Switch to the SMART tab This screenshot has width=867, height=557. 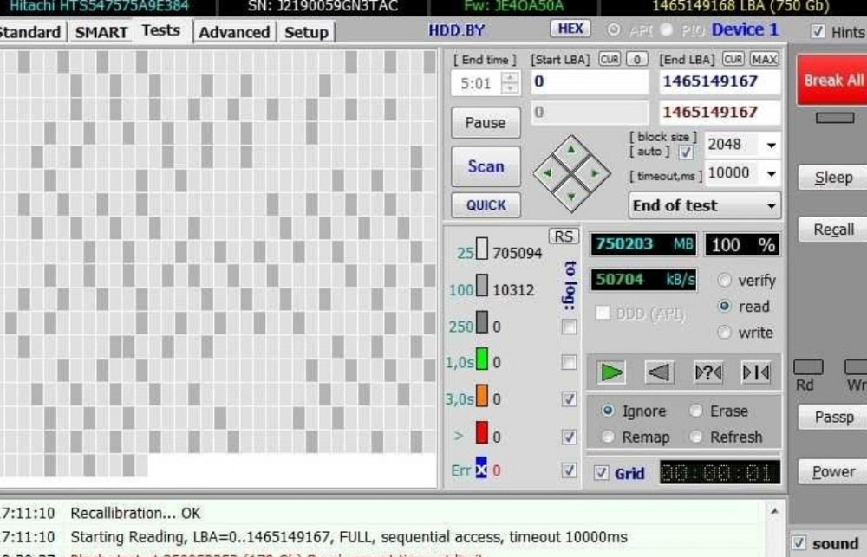[101, 32]
